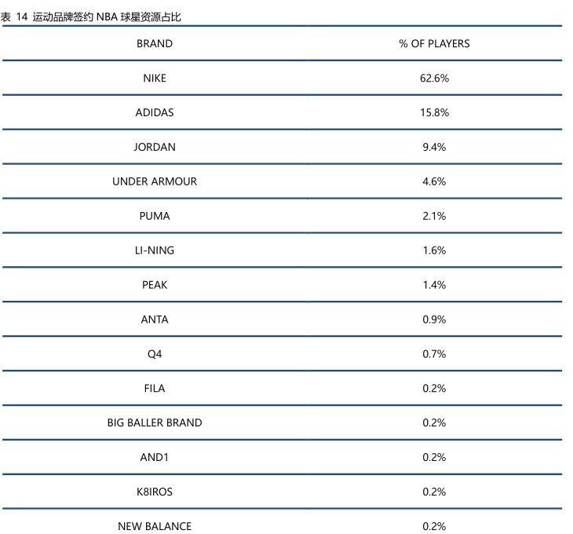Click the 4.6% percentage value

tap(434, 181)
